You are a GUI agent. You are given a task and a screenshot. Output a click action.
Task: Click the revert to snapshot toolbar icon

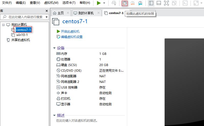(133, 3)
